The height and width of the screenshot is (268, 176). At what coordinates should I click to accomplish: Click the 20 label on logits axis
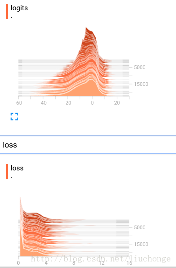(117, 103)
